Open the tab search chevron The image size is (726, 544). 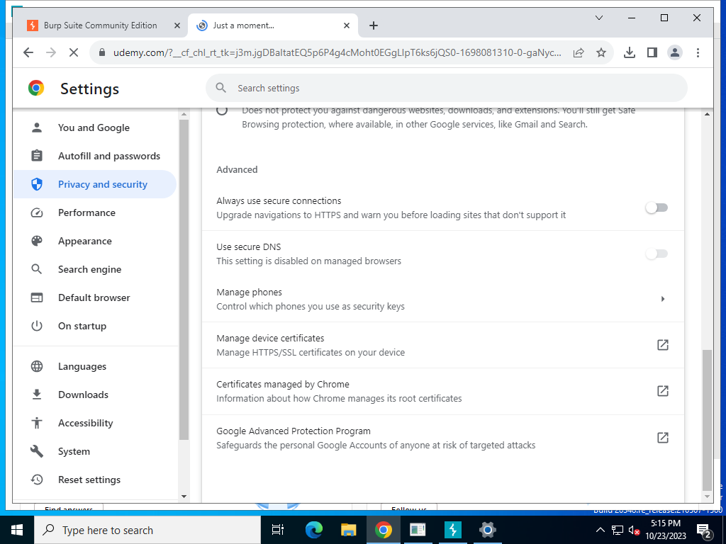pyautogui.click(x=598, y=18)
